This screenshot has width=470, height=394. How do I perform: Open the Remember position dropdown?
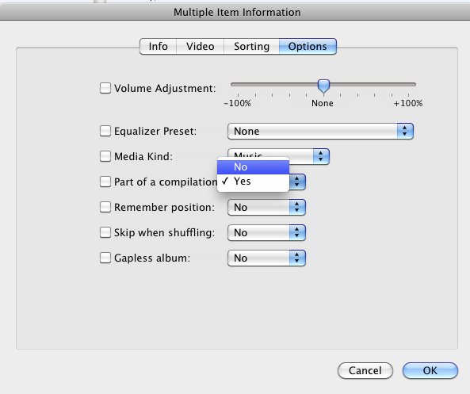click(x=266, y=207)
